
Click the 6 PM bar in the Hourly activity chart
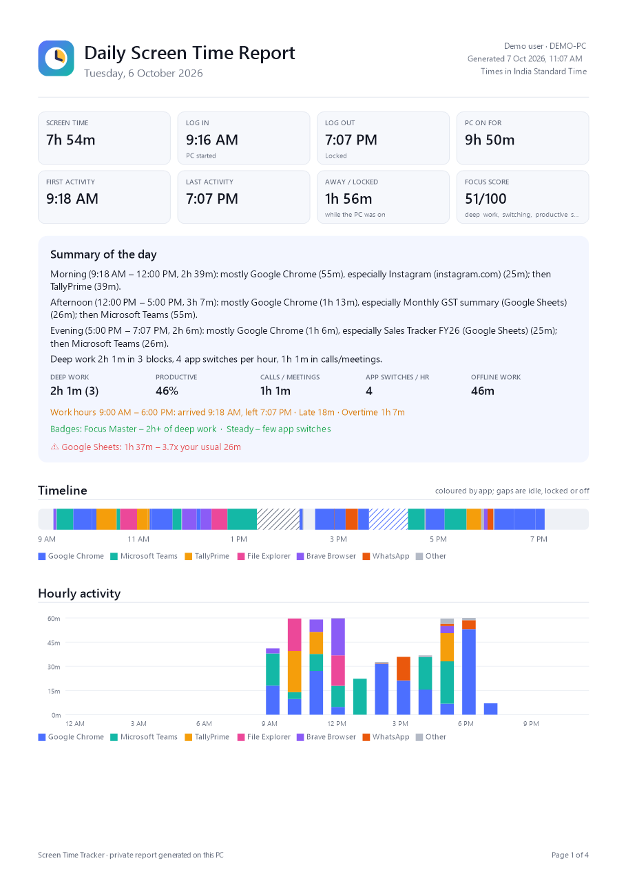[469, 667]
